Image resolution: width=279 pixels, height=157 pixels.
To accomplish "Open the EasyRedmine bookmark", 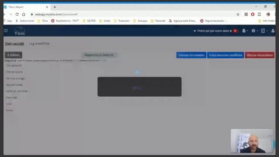I will (65, 21).
